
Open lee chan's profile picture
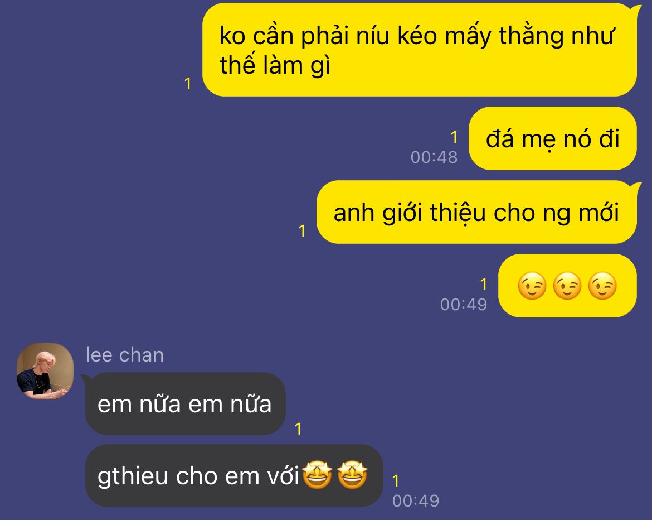pyautogui.click(x=45, y=371)
